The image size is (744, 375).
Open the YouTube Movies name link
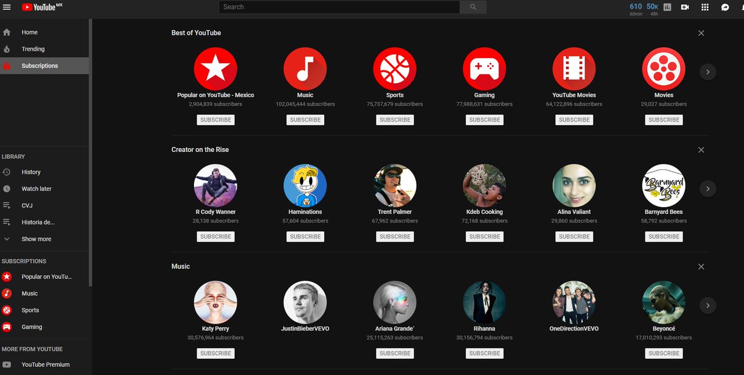(x=574, y=95)
